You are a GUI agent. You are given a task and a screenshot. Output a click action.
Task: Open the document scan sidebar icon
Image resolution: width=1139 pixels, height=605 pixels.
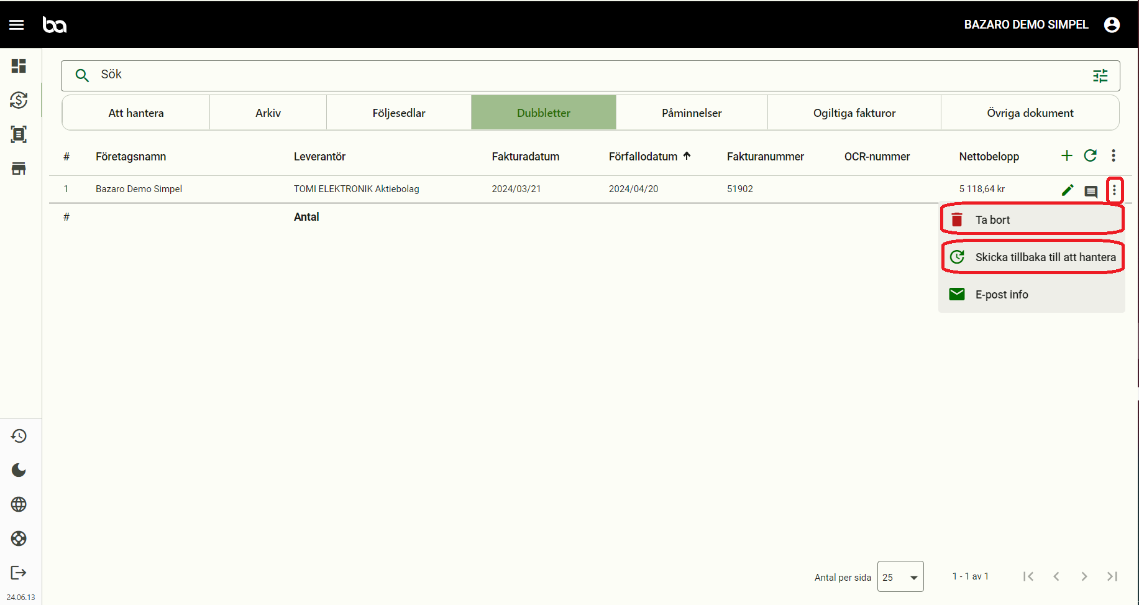point(19,134)
